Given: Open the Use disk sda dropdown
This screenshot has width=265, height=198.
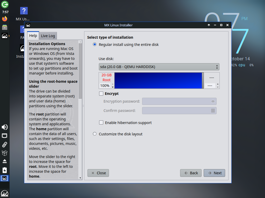Looking at the screenshot, I should tap(159, 67).
